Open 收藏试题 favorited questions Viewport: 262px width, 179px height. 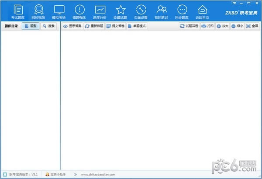(x=121, y=11)
